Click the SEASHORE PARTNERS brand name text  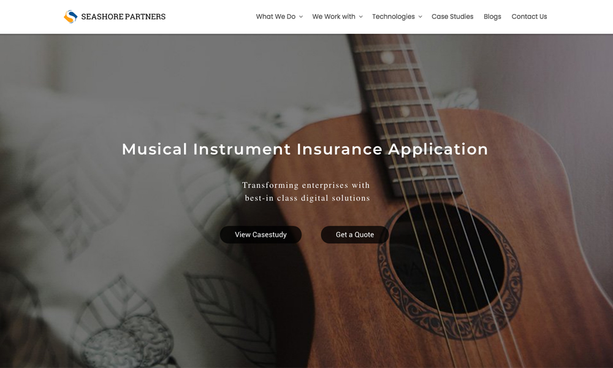(x=123, y=17)
